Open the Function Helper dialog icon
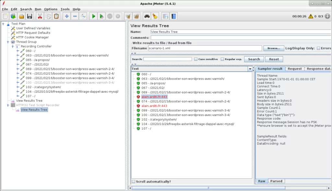 click(x=165, y=16)
